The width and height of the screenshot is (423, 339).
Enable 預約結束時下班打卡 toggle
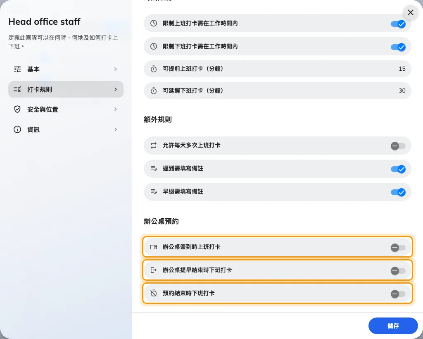tap(398, 294)
